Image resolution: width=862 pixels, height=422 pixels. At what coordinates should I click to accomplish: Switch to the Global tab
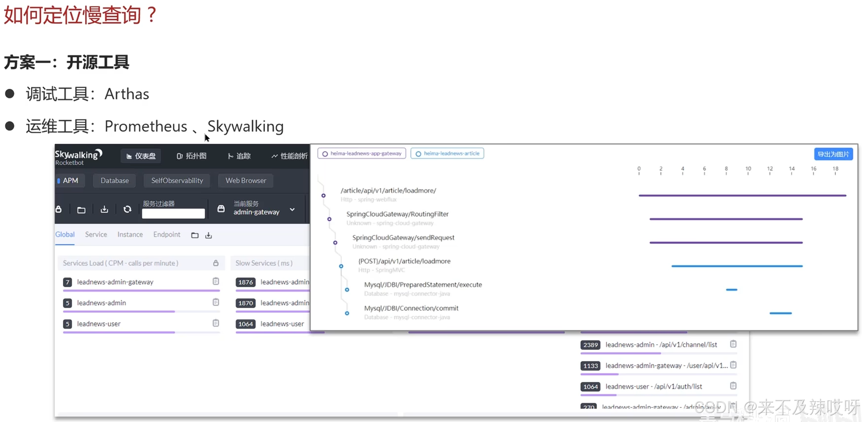click(x=65, y=234)
